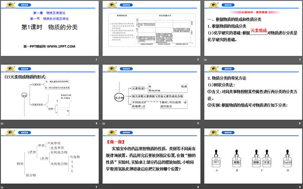Screen dimensions: 303x189
Task: Click the 酚酞 indicator bottle
Action: [257, 161]
